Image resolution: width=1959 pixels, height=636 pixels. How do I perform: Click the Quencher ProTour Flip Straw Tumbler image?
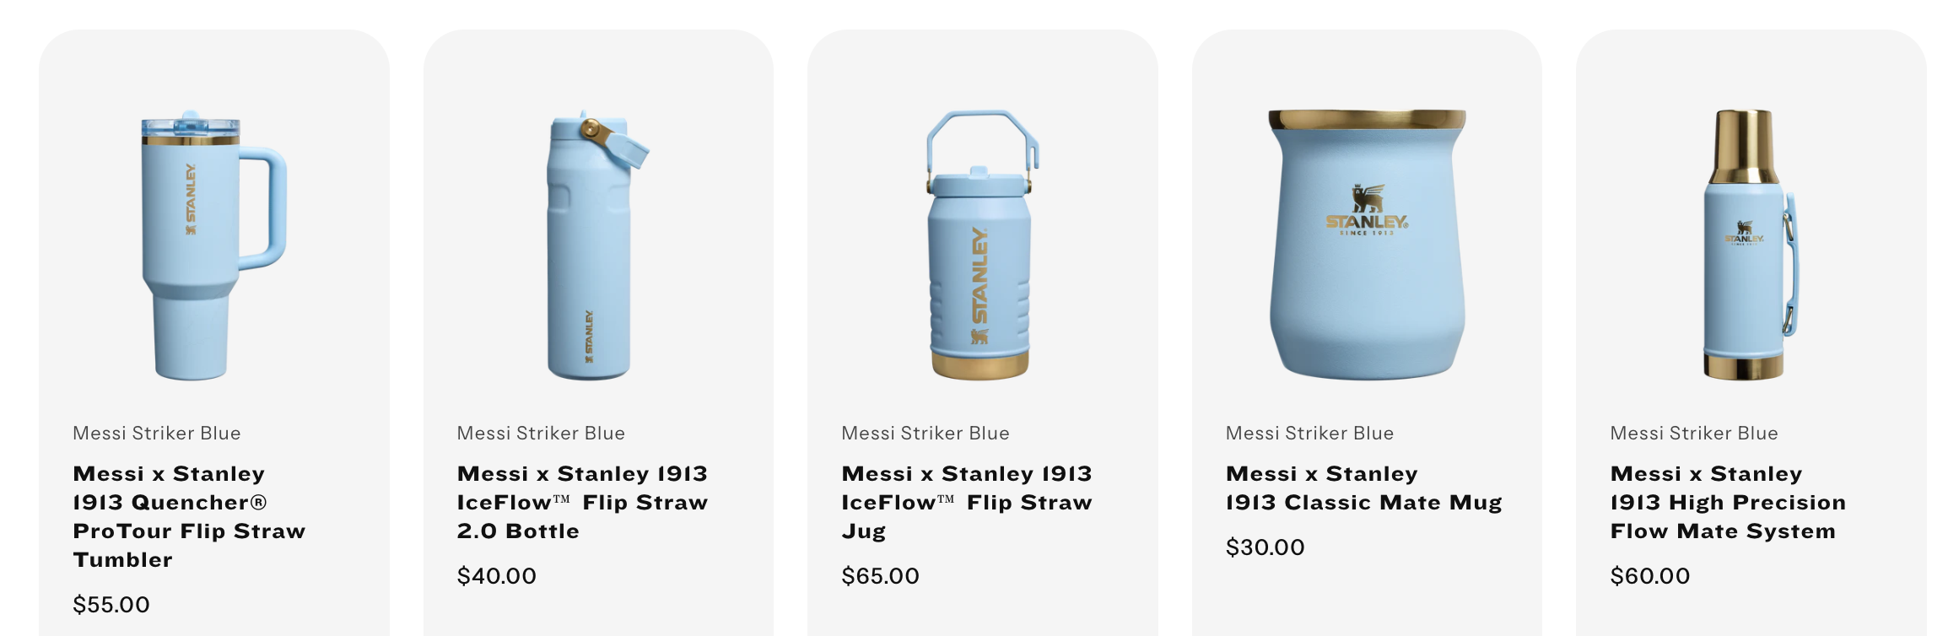click(x=213, y=245)
